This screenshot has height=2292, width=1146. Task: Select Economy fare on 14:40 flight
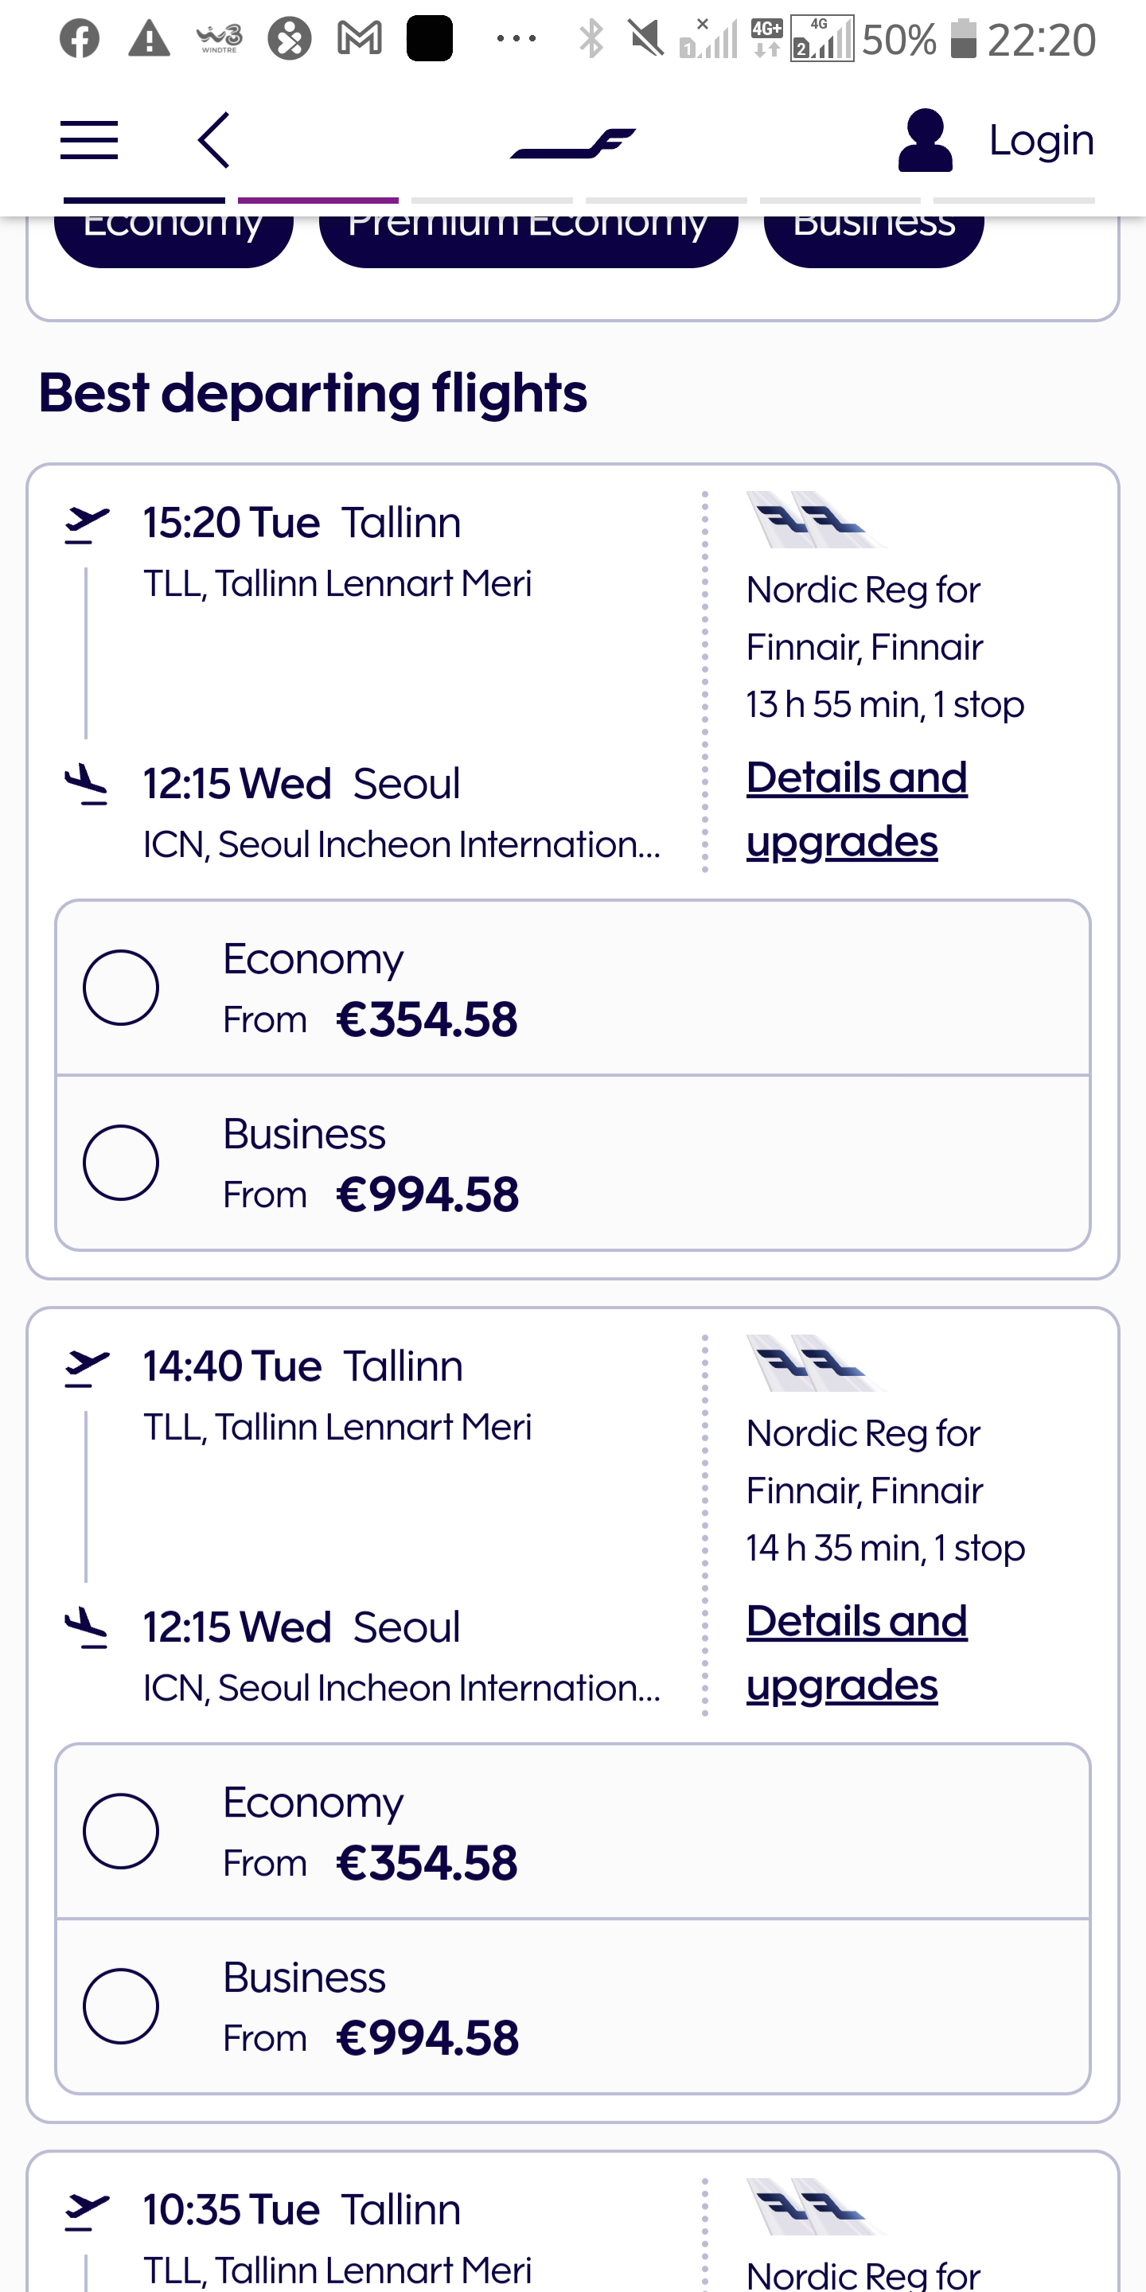[x=573, y=1831]
